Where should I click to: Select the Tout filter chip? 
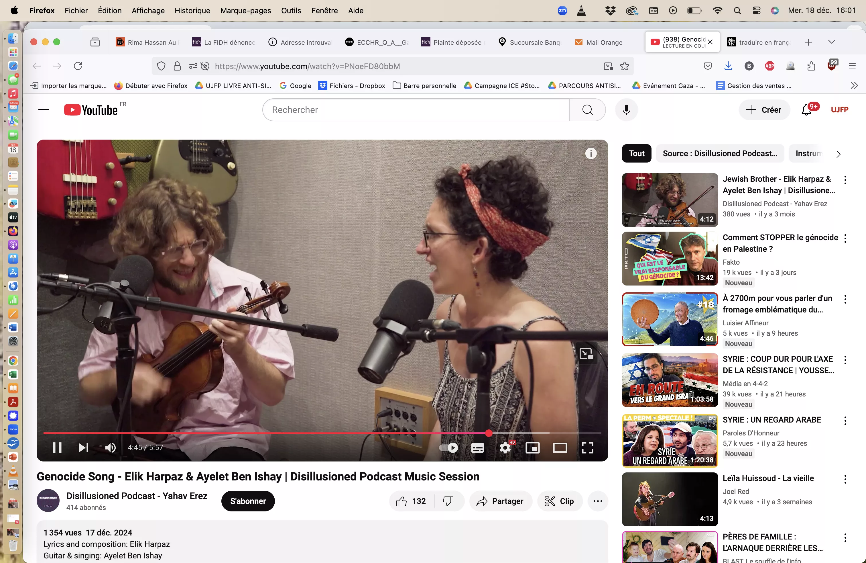636,153
